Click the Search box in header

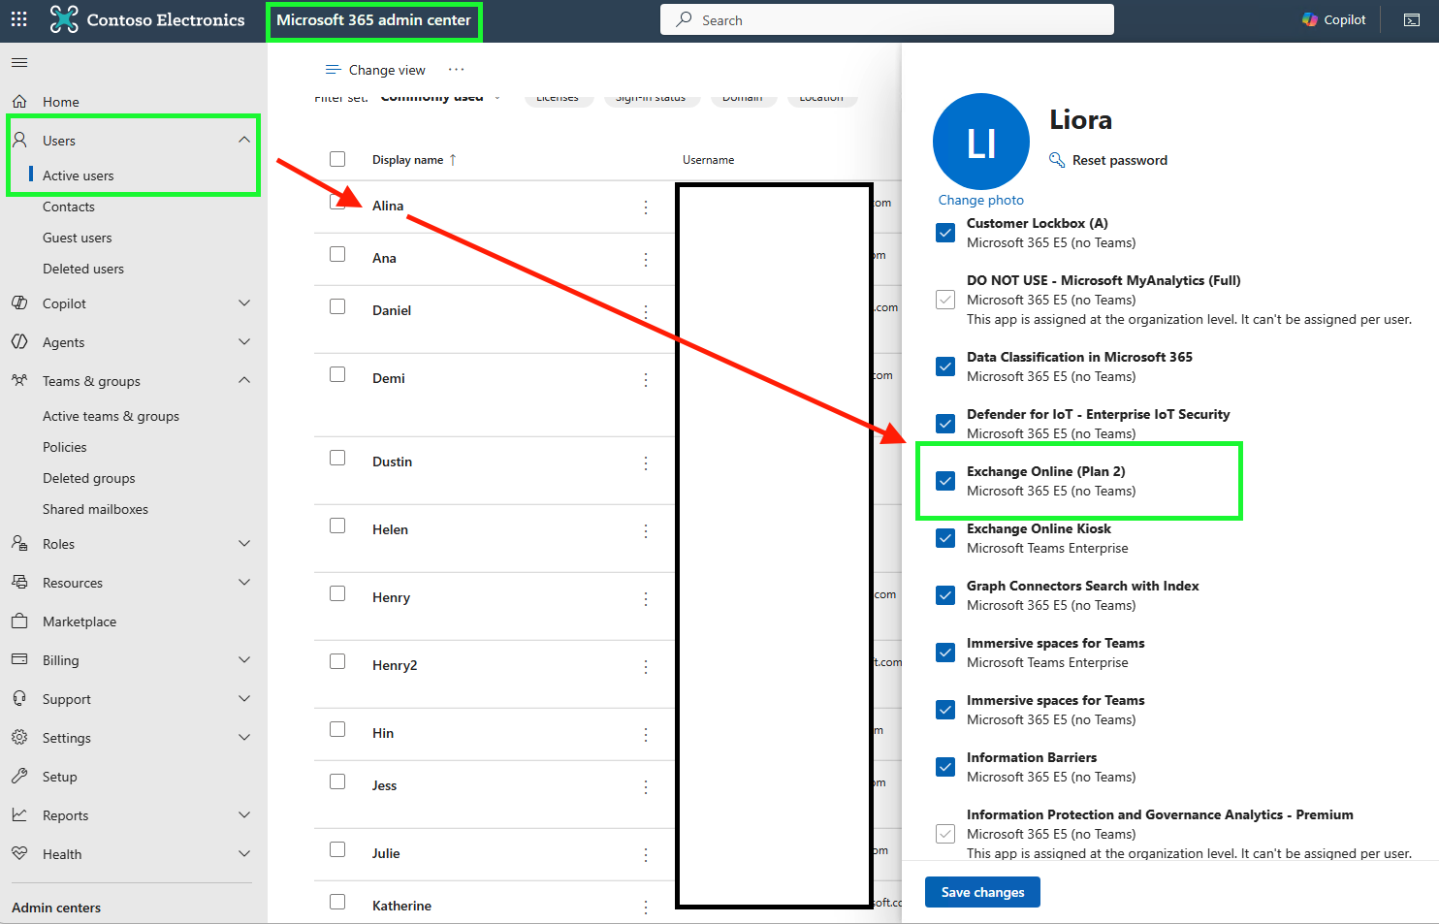[x=886, y=19]
